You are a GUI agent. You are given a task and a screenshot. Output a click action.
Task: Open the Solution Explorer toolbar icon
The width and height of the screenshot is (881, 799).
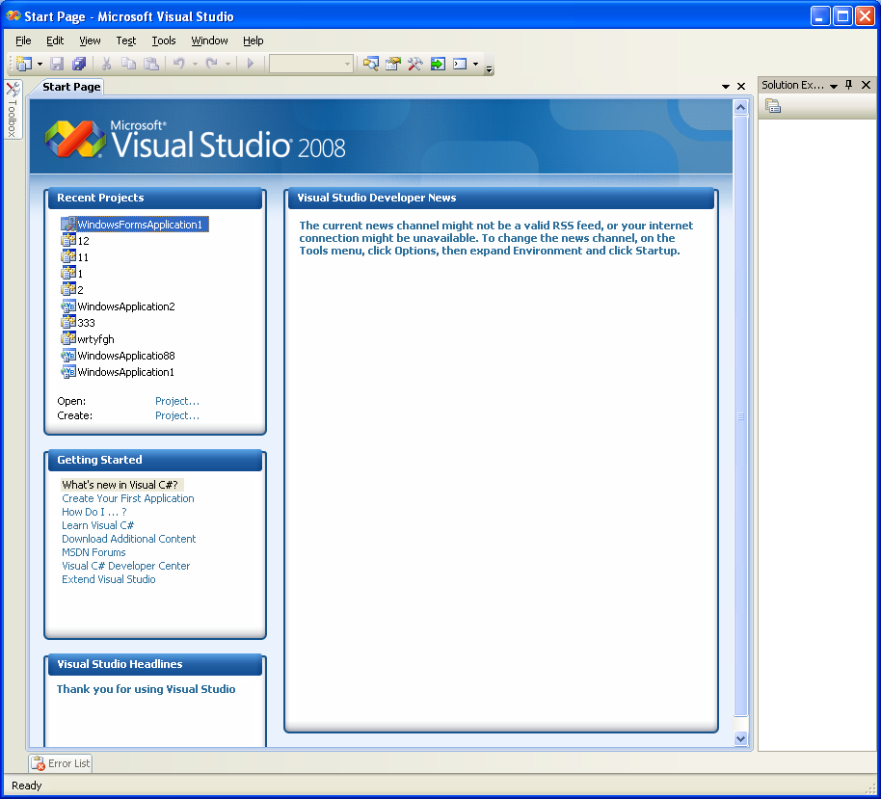371,64
